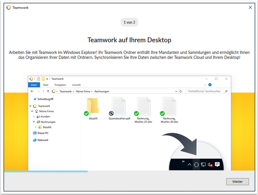The width and height of the screenshot is (258, 195).
Task: Collapse the Rechnungen tree node
Action: click(34, 122)
